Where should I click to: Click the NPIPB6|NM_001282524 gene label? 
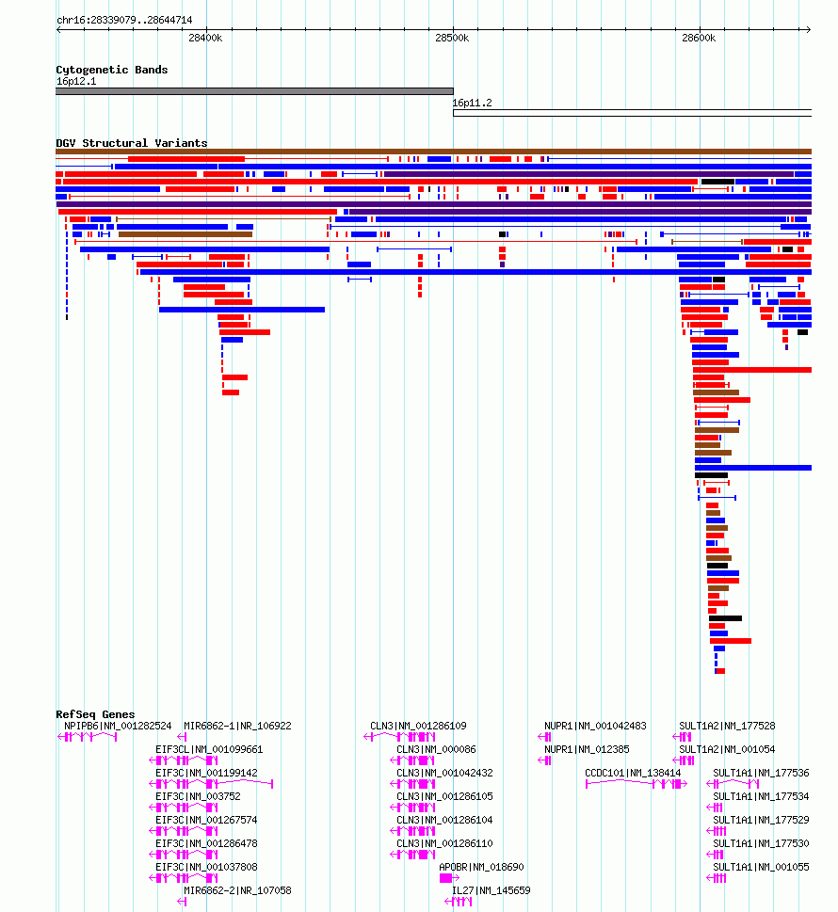coord(118,726)
